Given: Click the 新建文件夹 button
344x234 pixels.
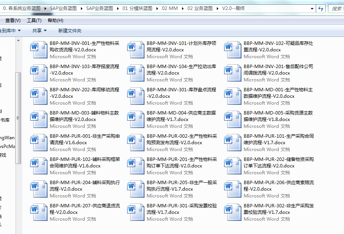Looking at the screenshot, I should (x=69, y=30).
